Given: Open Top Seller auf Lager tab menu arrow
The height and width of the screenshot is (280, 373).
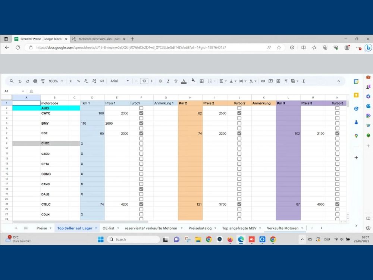Looking at the screenshot, I should (x=96, y=228).
